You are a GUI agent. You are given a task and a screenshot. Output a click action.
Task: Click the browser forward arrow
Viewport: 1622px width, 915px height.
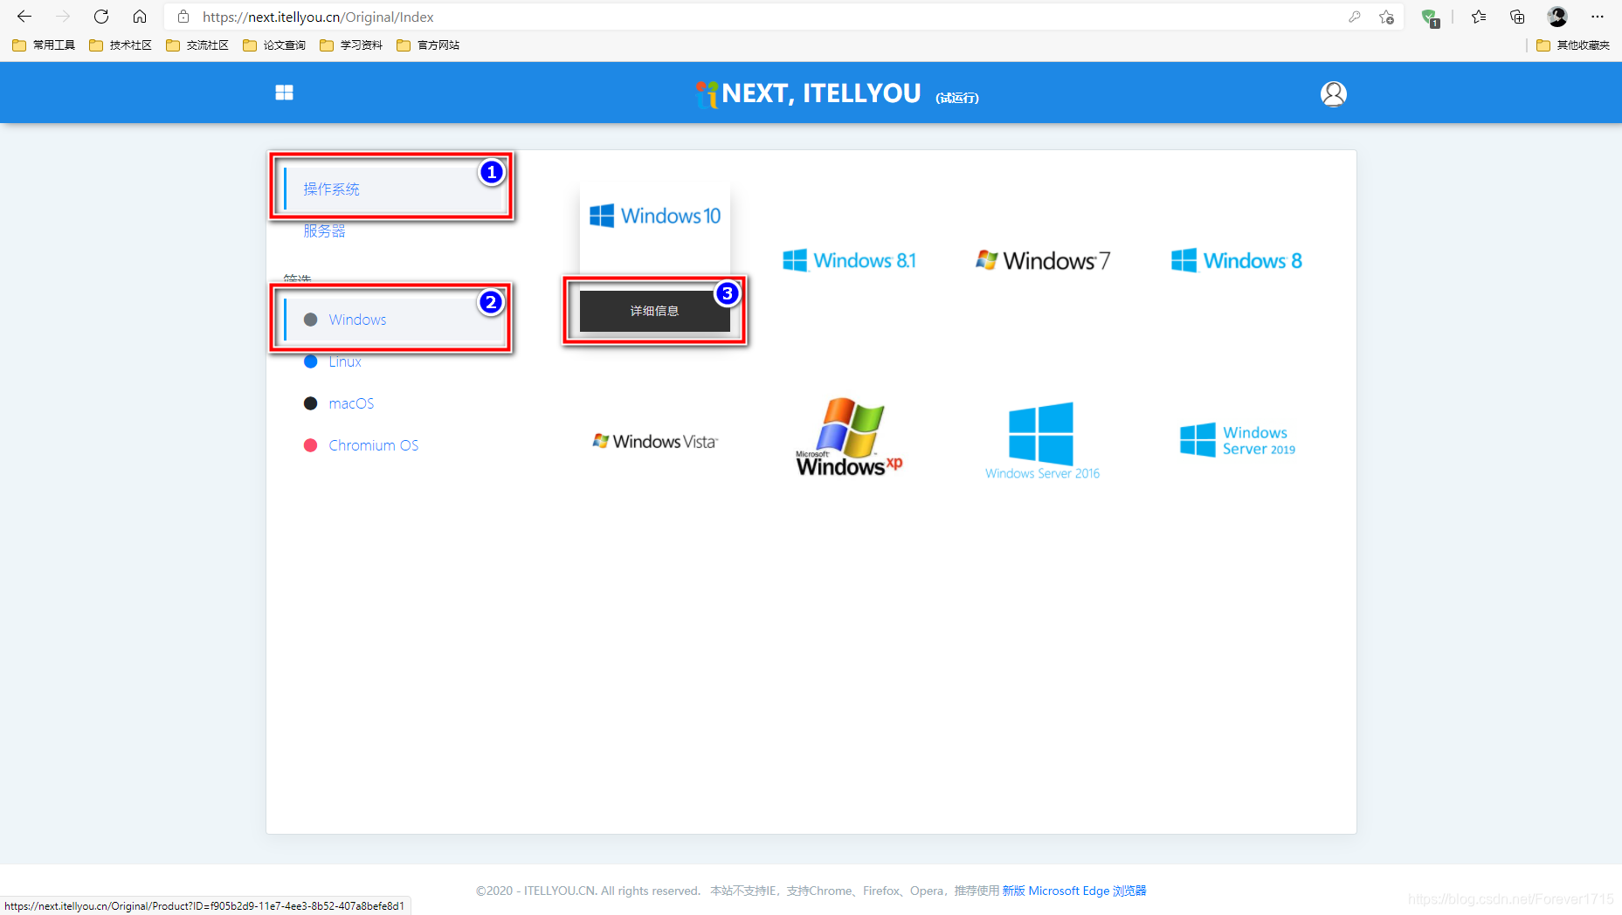(63, 17)
